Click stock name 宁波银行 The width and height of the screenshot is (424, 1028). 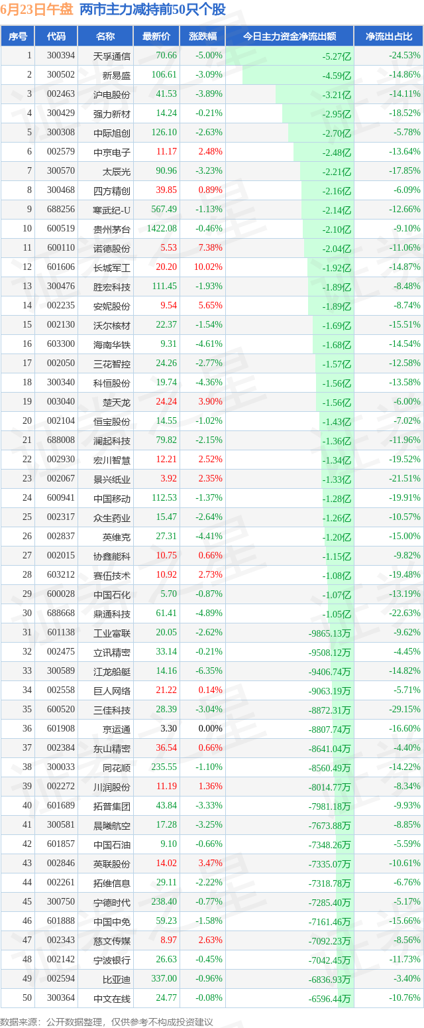(x=112, y=960)
